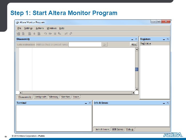Open the Settings menu
Viewport: 186px width, 140px height.
(28, 28)
